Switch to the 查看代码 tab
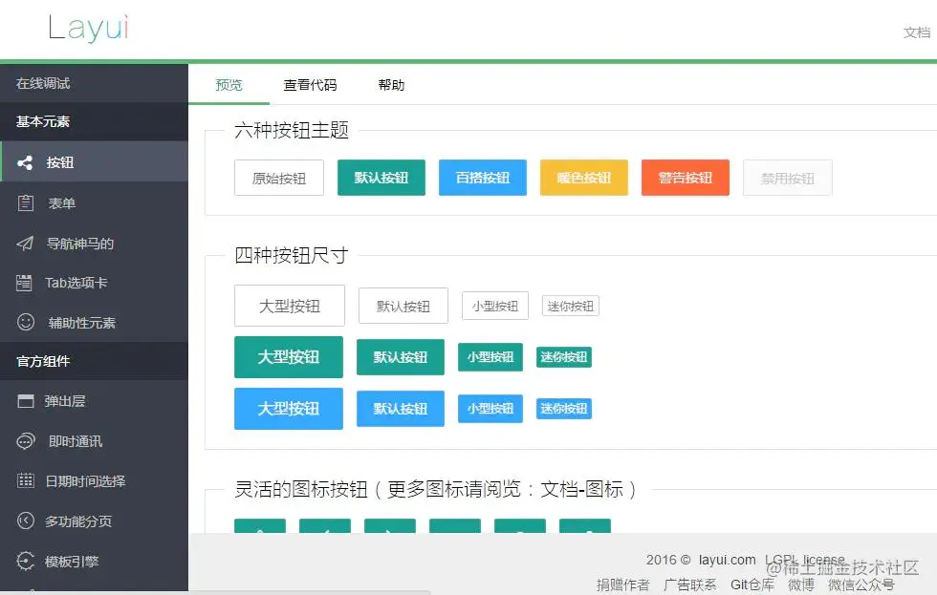This screenshot has width=937, height=595. (x=310, y=85)
